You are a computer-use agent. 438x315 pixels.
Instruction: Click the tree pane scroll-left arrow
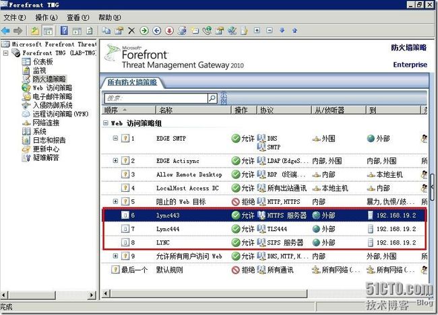point(3,295)
